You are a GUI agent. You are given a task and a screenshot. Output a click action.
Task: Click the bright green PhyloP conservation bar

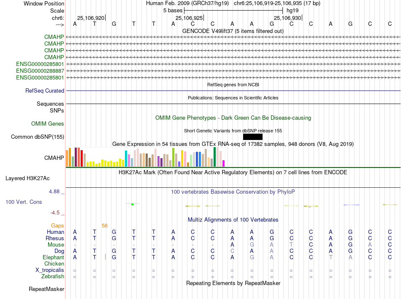pos(133,204)
